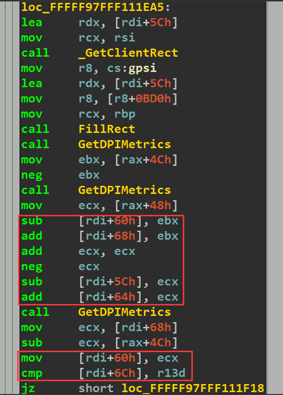Click the 'sub ecx, [rax+4Ch]' line

(99, 343)
